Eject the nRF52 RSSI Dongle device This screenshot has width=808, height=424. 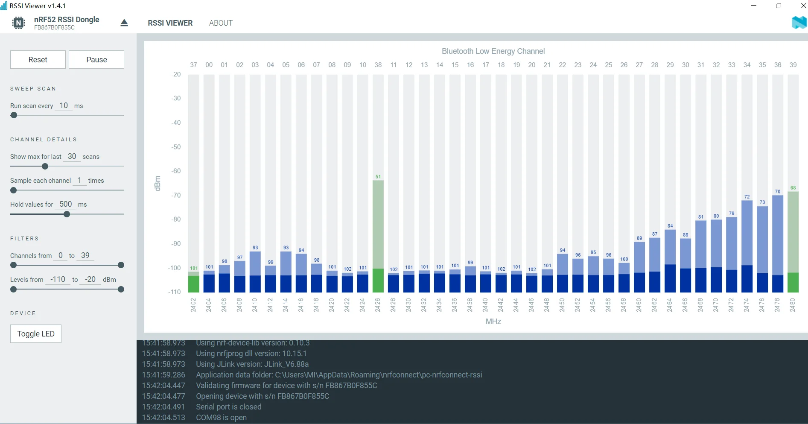point(124,23)
